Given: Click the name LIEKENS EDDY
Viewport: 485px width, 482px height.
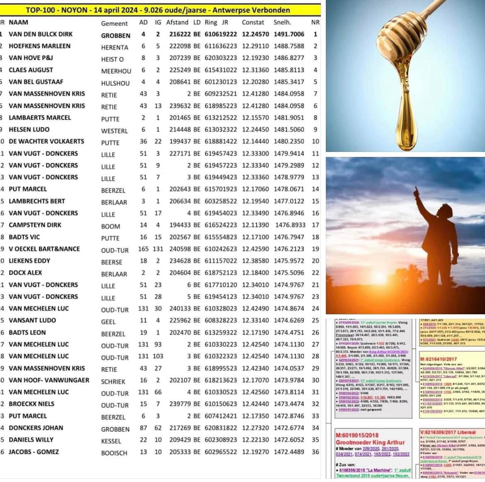Looking at the screenshot, I should pos(29,261).
